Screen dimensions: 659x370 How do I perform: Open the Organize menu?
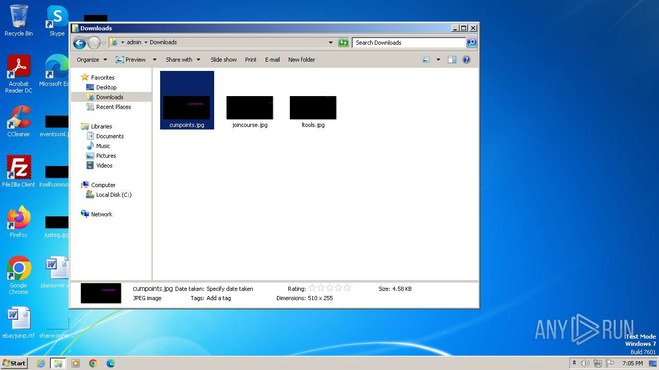click(92, 60)
